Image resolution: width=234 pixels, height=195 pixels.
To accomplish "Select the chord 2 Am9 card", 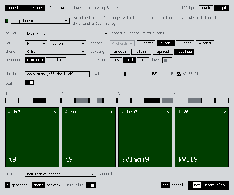I will (x=89, y=137).
